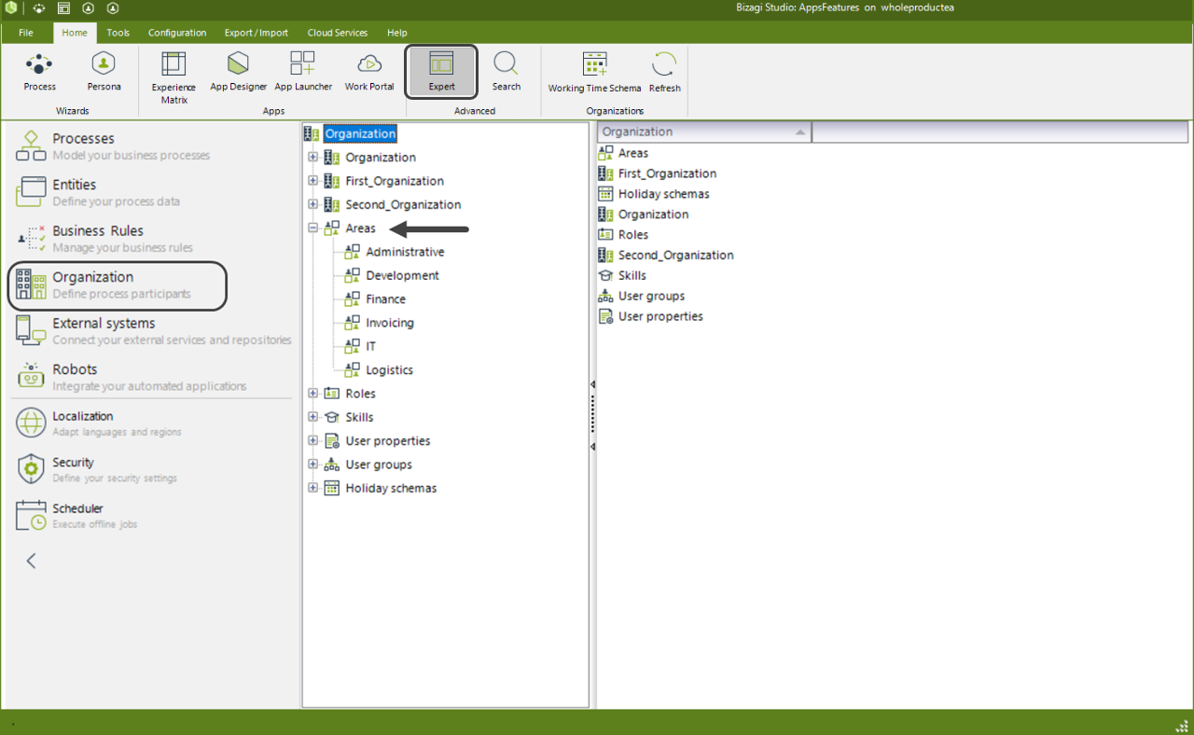Select the Administrative area
This screenshot has height=735, width=1194.
click(x=405, y=252)
